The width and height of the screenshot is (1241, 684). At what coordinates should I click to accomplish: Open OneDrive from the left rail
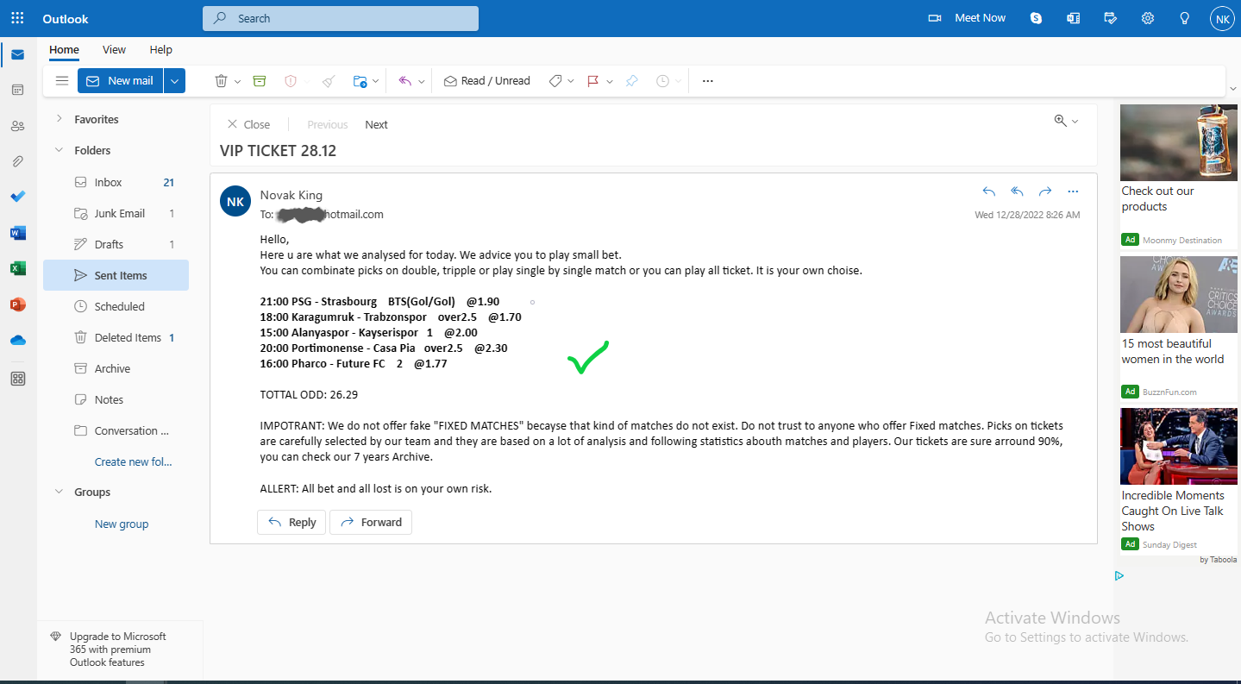pos(17,340)
